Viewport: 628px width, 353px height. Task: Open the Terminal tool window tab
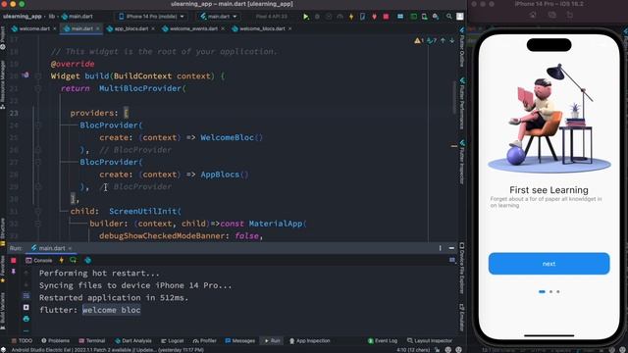point(91,340)
